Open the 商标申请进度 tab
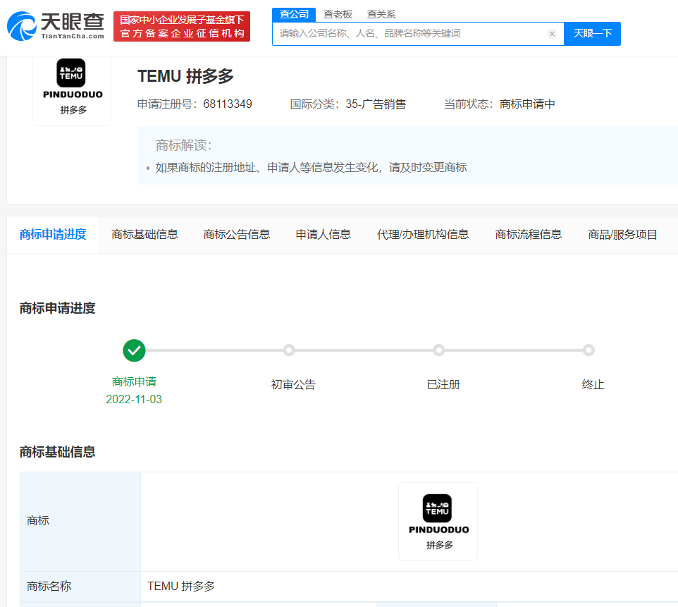This screenshot has height=607, width=678. (53, 235)
